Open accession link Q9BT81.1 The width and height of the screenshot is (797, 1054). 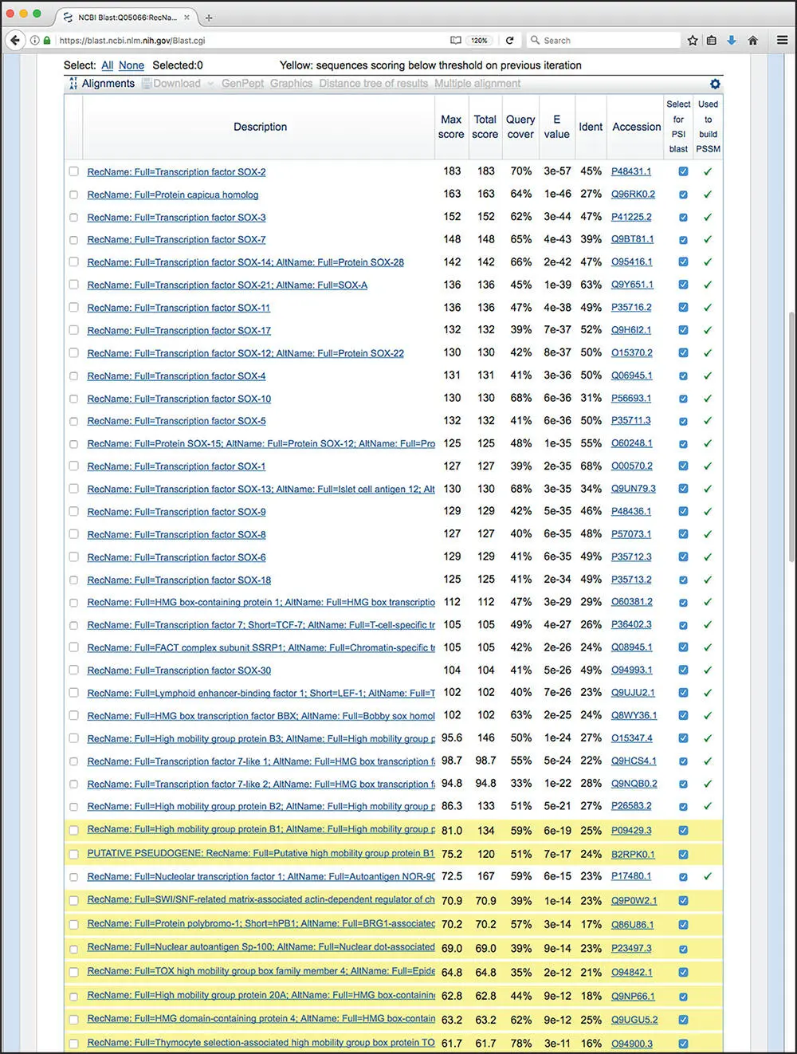tap(632, 239)
